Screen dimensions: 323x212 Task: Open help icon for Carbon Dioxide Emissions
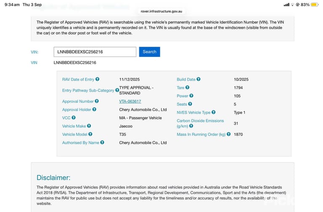[191, 126]
